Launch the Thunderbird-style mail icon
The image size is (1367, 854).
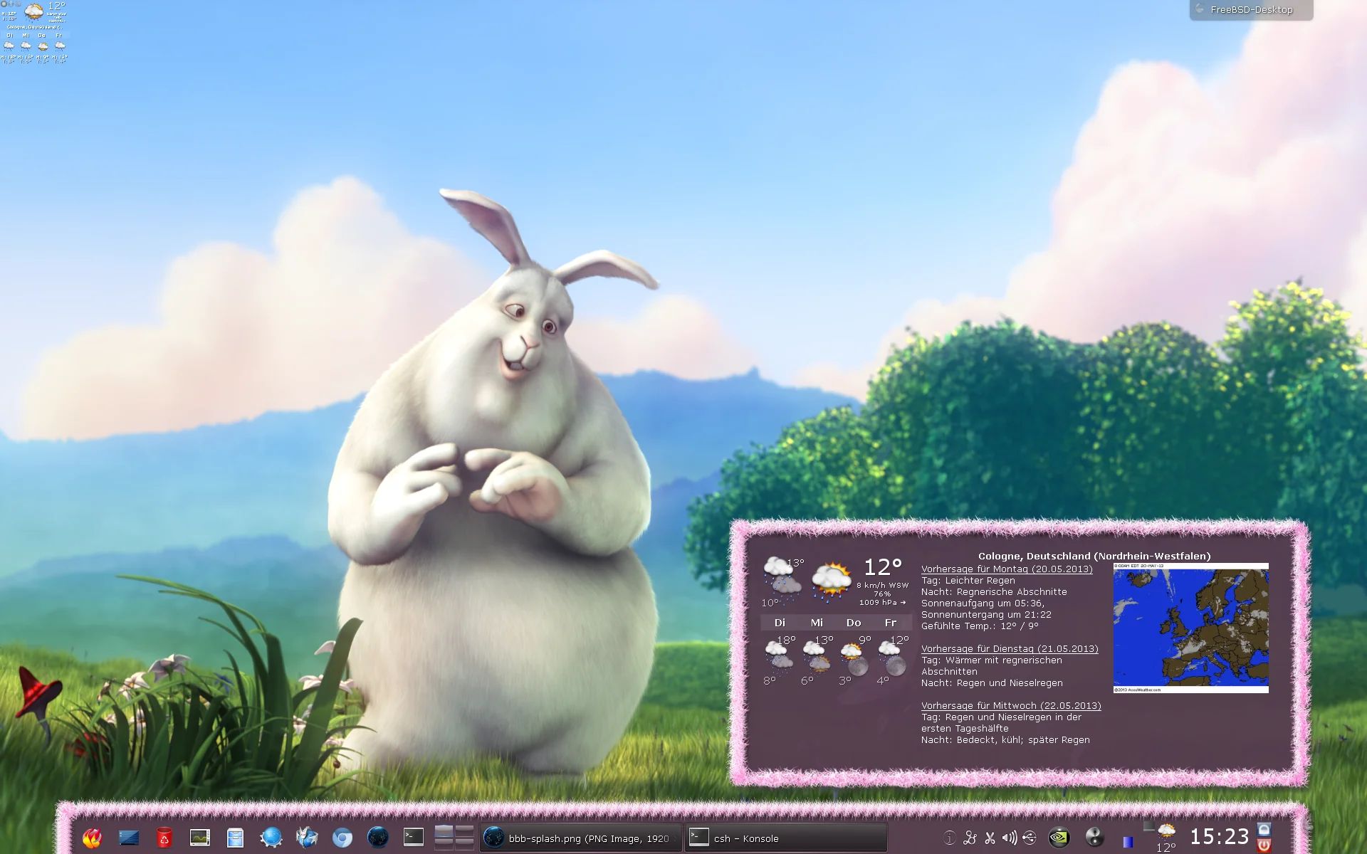tap(307, 838)
